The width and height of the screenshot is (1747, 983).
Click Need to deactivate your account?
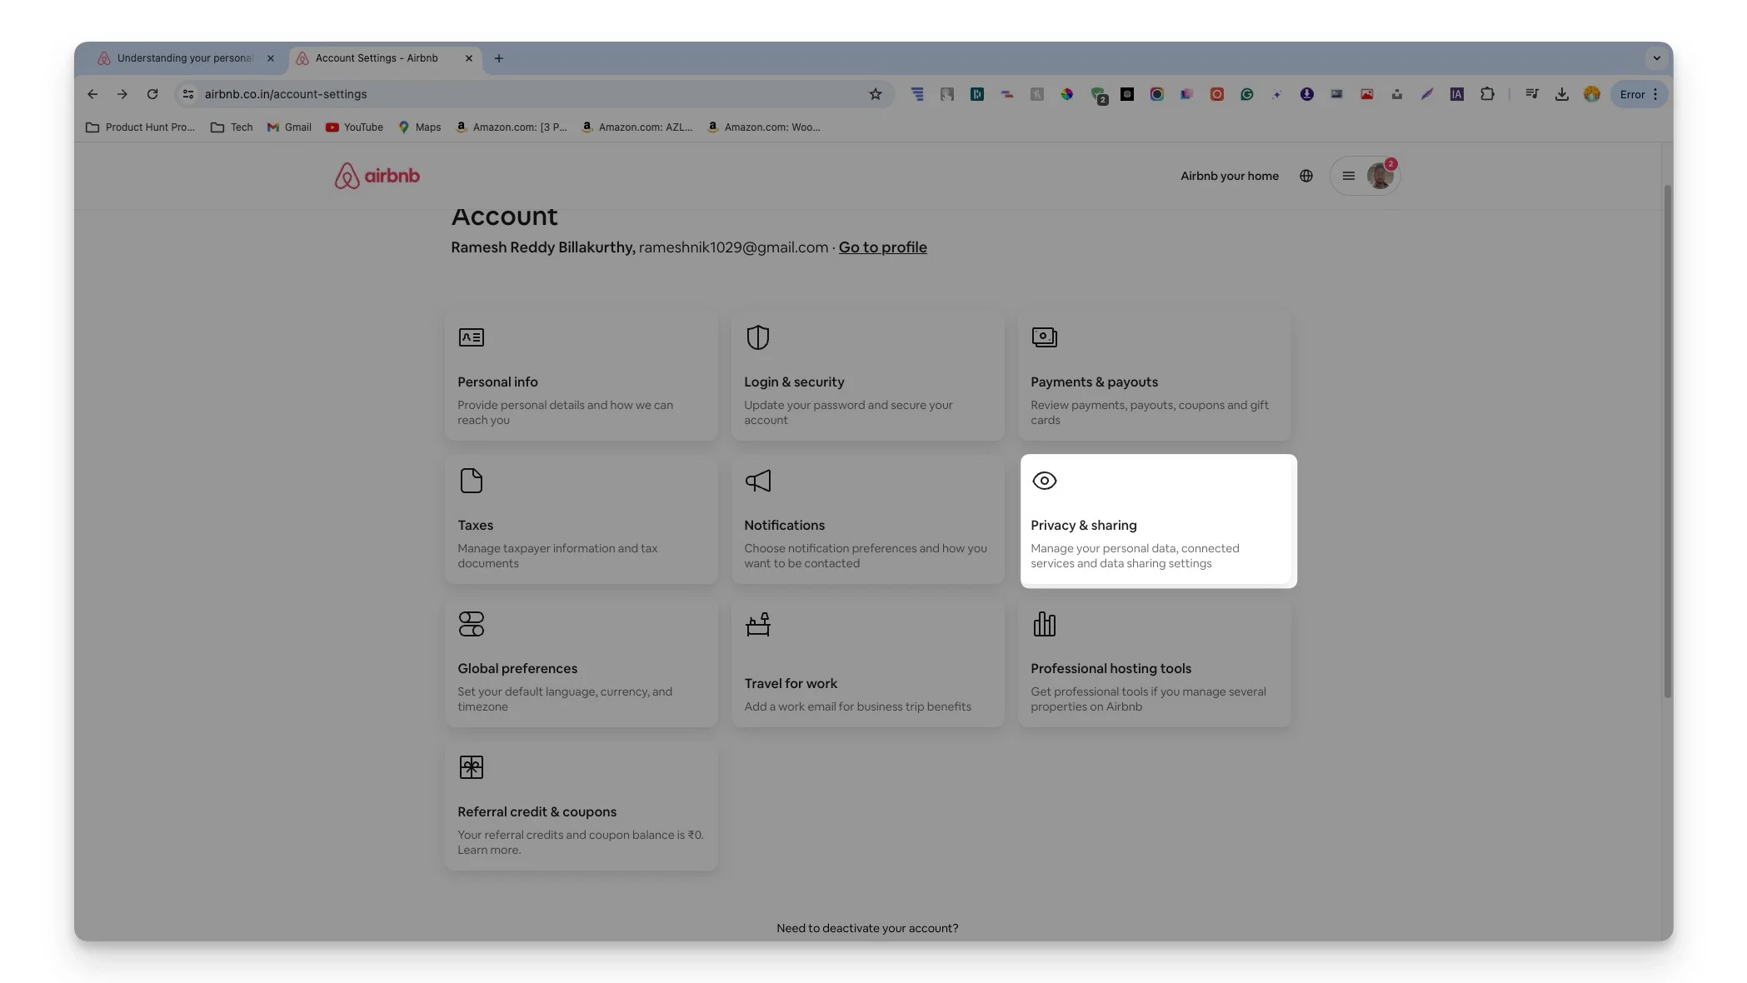867,926
